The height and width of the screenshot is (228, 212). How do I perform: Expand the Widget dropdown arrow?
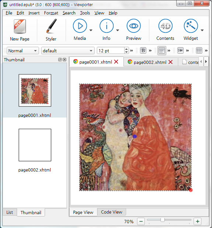[x=202, y=30]
